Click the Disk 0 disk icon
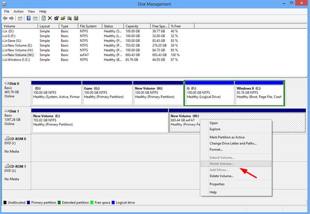 tap(7, 83)
